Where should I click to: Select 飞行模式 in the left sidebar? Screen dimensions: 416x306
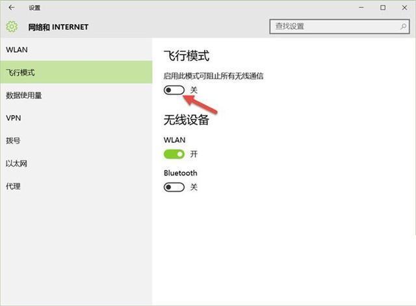click(20, 73)
